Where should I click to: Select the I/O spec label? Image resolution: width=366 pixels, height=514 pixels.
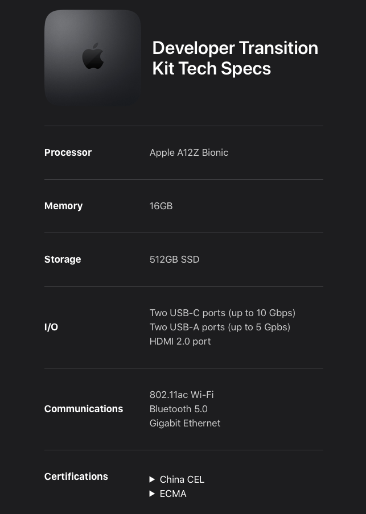point(51,327)
